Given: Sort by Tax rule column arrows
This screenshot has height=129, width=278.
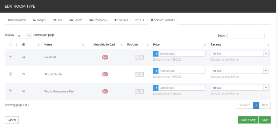Looking at the screenshot, I should [x=268, y=45].
